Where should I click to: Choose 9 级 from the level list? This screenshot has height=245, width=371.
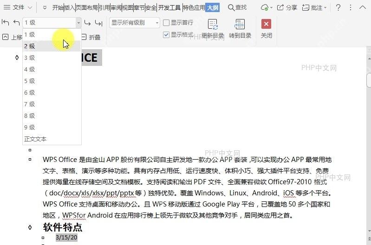pos(52,127)
